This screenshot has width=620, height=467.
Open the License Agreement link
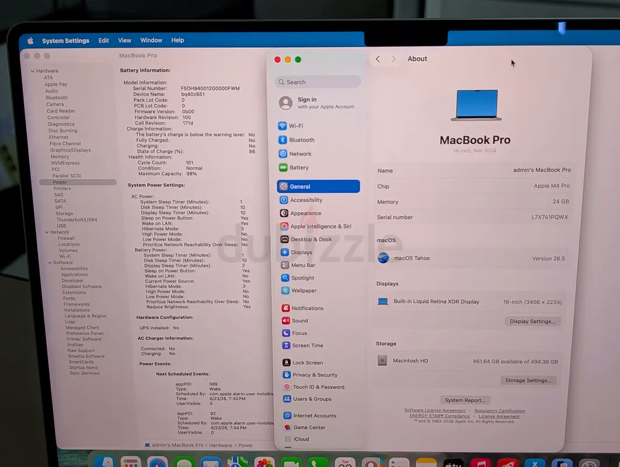[499, 416]
